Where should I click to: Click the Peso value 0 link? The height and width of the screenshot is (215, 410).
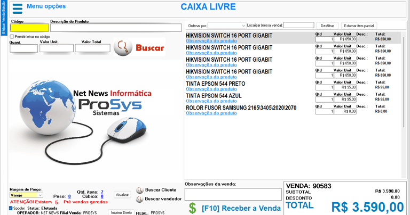[x=69, y=196]
